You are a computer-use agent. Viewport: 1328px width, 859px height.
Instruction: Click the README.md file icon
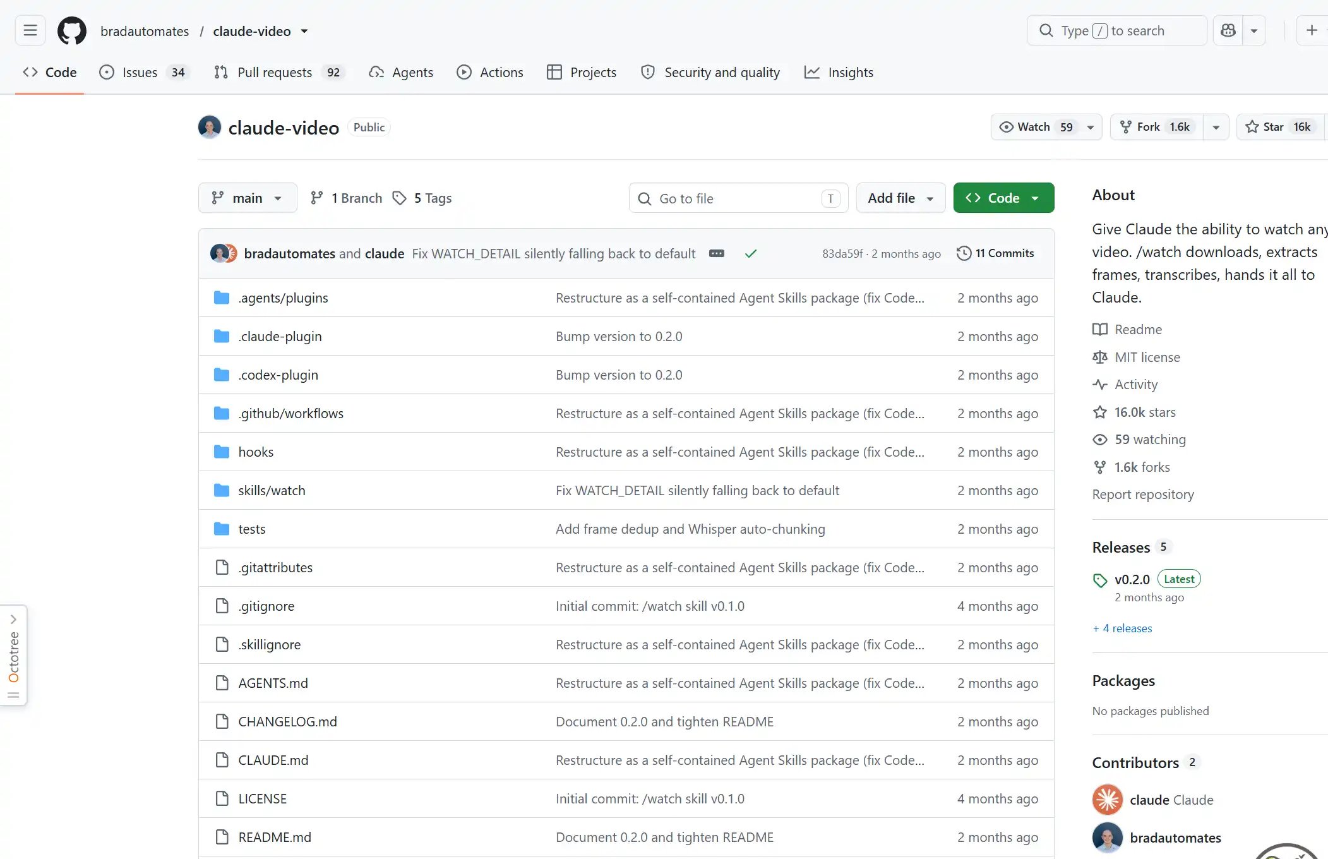[222, 837]
